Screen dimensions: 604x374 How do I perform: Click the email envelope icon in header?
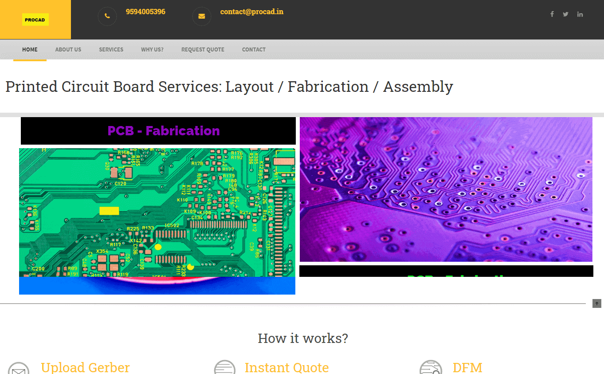click(x=201, y=16)
